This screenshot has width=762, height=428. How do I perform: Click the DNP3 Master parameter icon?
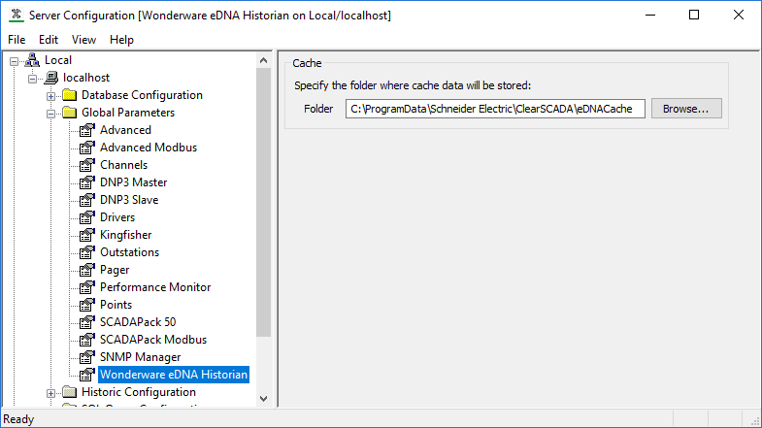coord(87,182)
